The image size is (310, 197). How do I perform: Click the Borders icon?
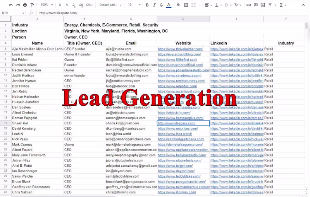186,5
